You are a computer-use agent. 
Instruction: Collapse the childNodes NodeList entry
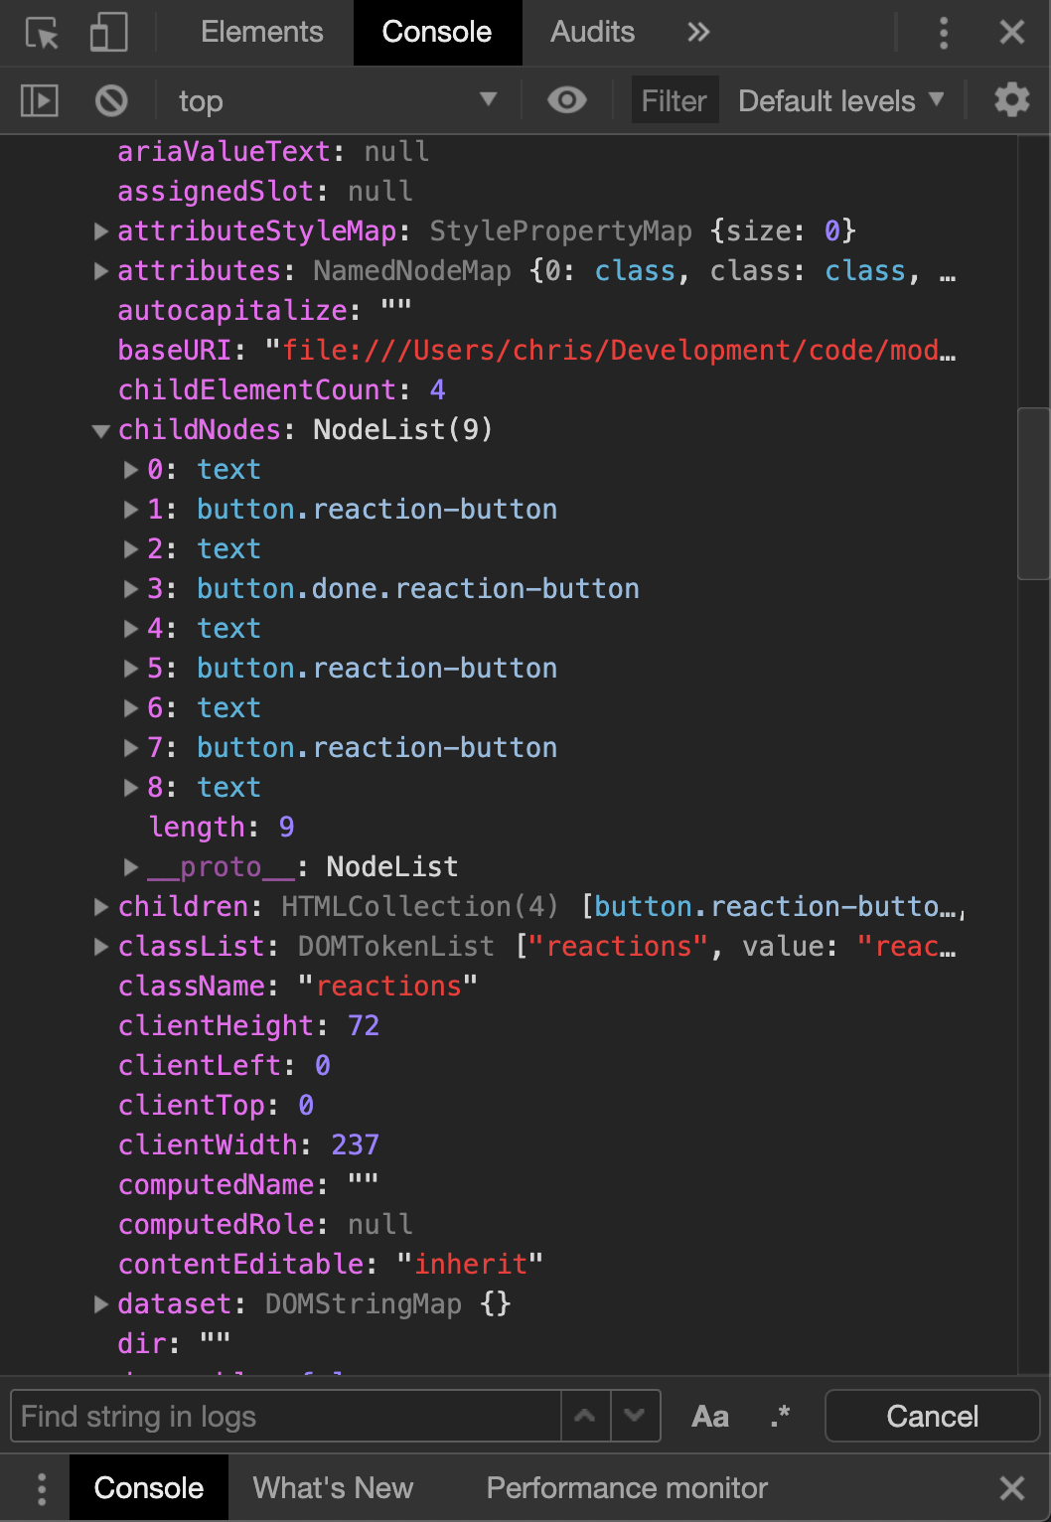tap(100, 430)
